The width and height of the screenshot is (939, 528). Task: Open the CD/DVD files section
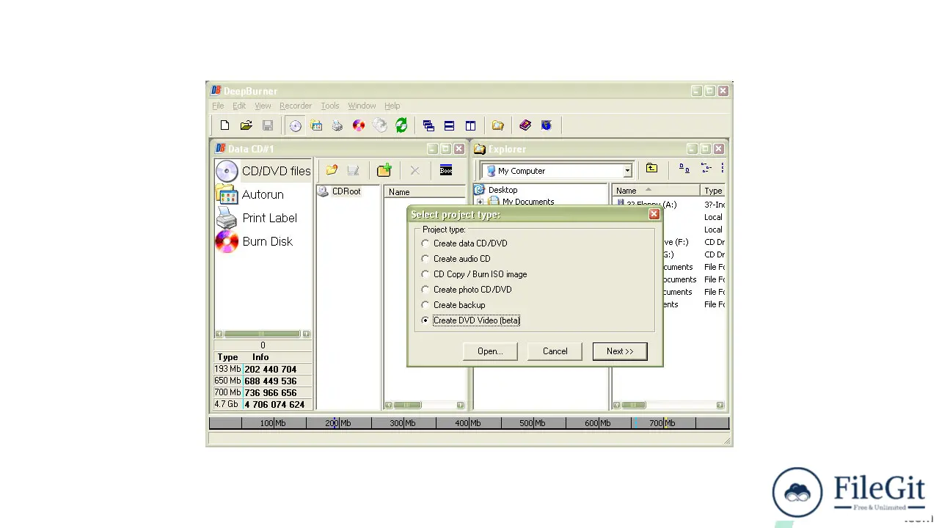click(263, 171)
